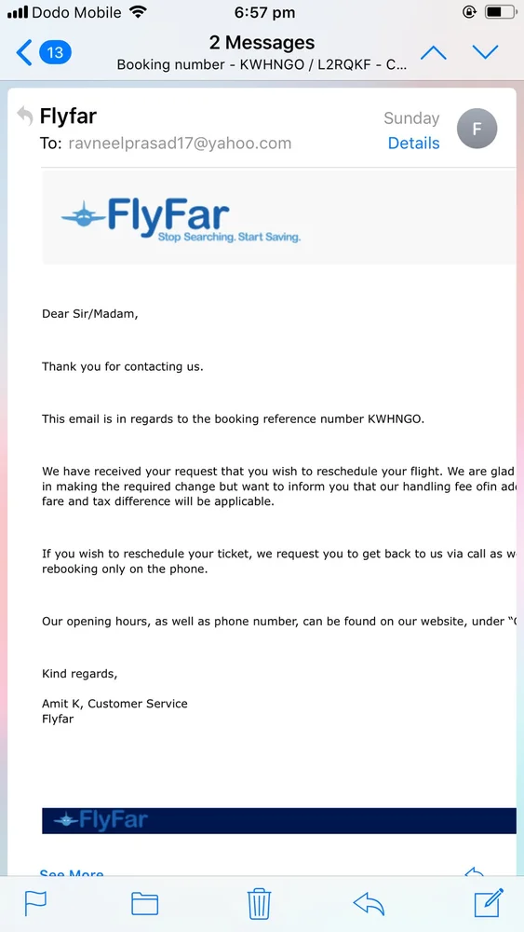524x932 pixels.
Task: Expand message with See More link
Action: pyautogui.click(x=72, y=872)
